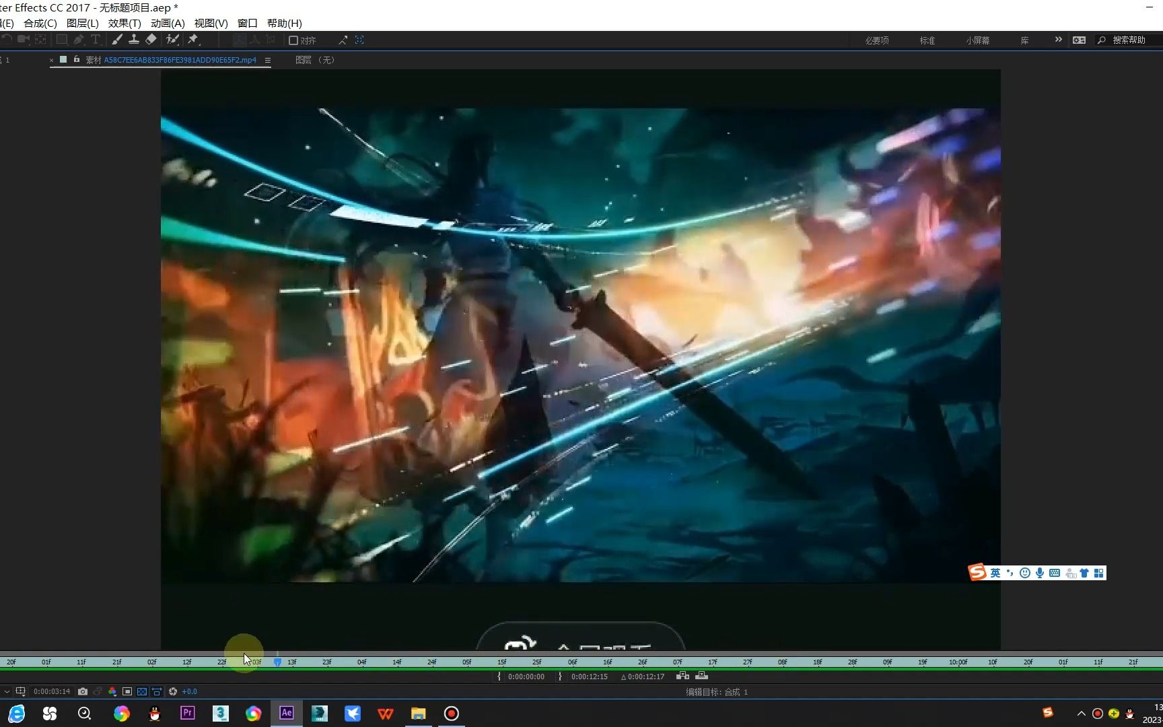
Task: Toggle the pixel aspect ratio correction icon
Action: pyautogui.click(x=157, y=691)
